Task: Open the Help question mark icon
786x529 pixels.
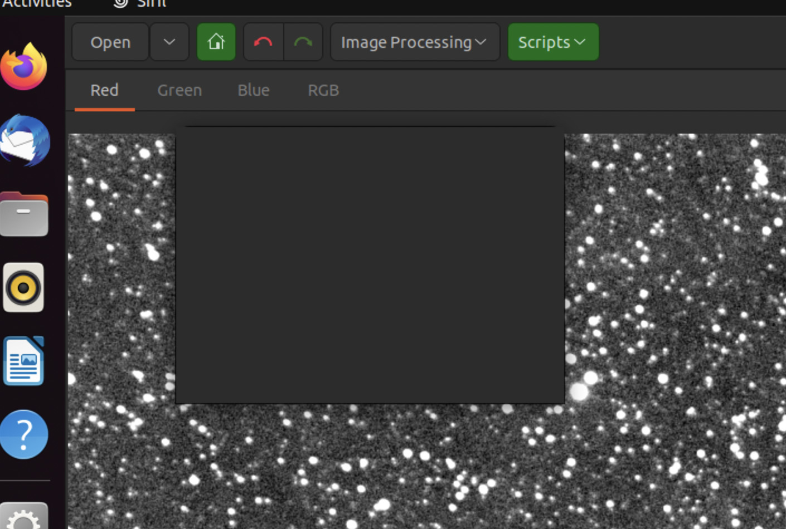Action: tap(23, 434)
